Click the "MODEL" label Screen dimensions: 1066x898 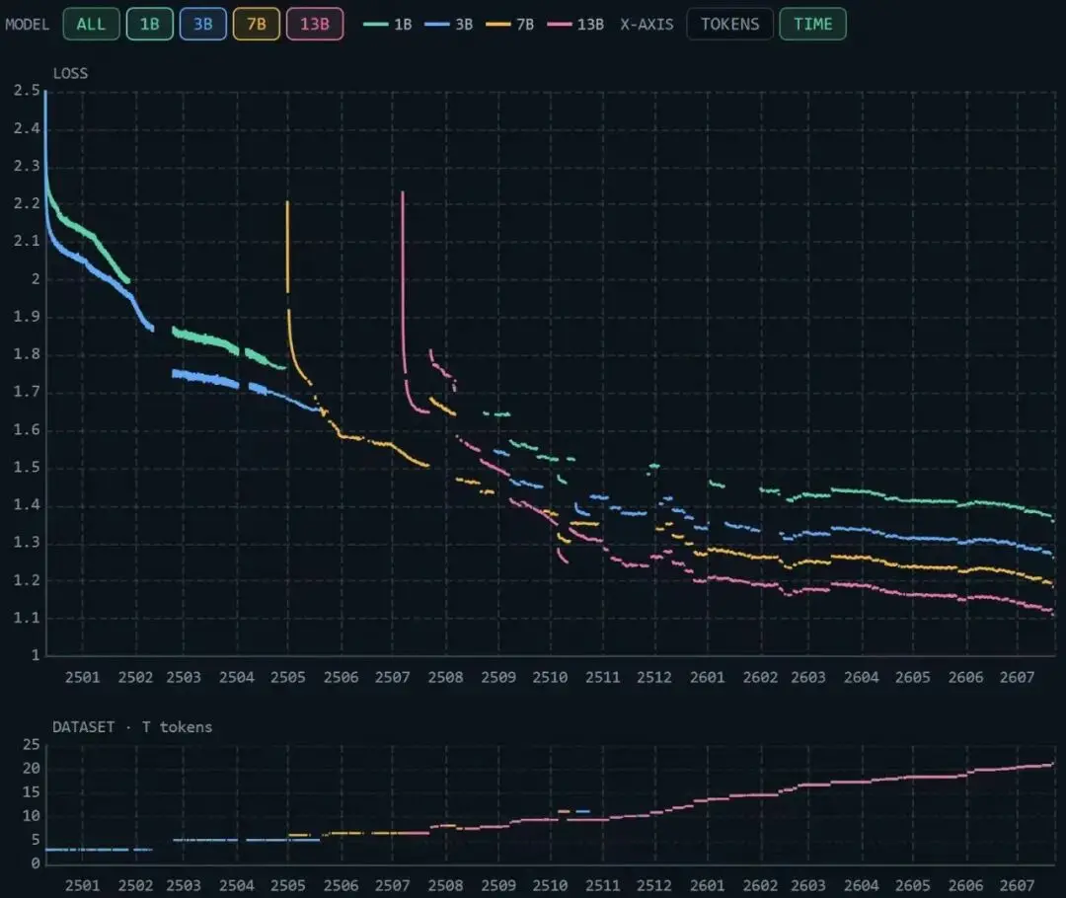[x=28, y=25]
